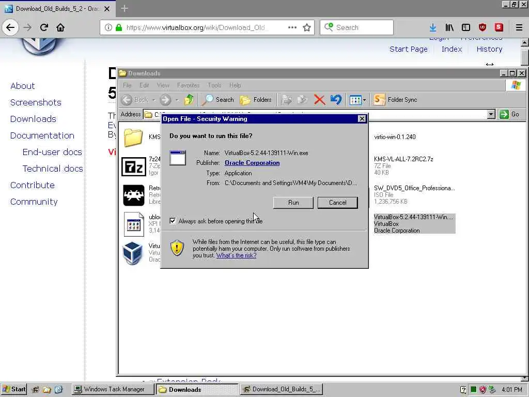Open the Screenshots link on VirtualBox site
This screenshot has height=397, width=529.
(x=36, y=102)
